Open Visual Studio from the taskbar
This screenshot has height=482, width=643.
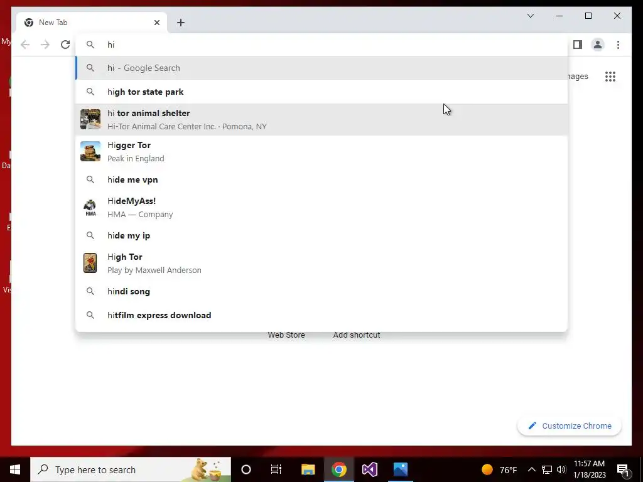click(x=369, y=469)
